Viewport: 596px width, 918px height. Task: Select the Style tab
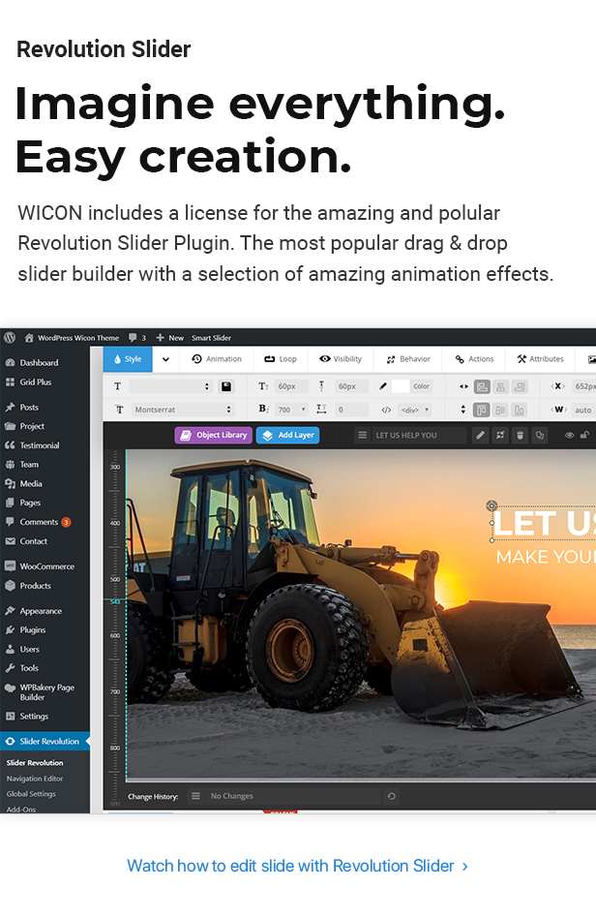coord(128,359)
